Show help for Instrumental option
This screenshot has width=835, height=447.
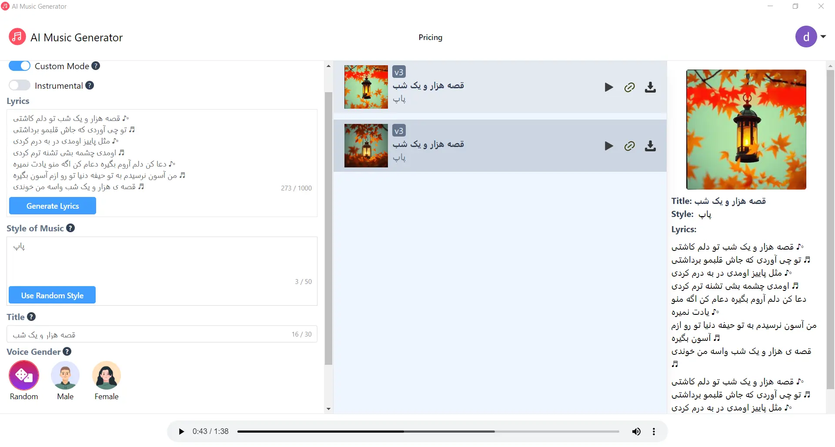90,85
